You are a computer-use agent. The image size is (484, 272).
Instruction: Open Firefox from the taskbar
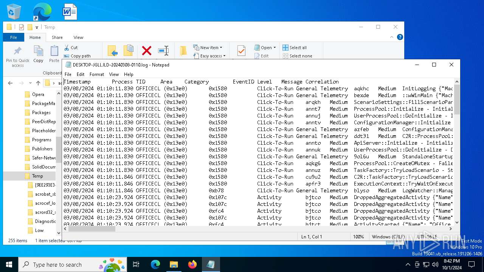point(192,264)
